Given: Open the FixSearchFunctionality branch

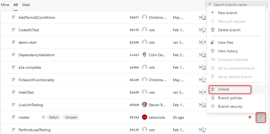Looking at the screenshot, I should click(x=36, y=80).
